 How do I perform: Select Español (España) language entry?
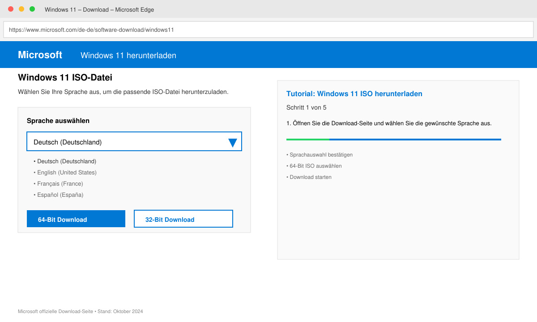click(x=58, y=195)
